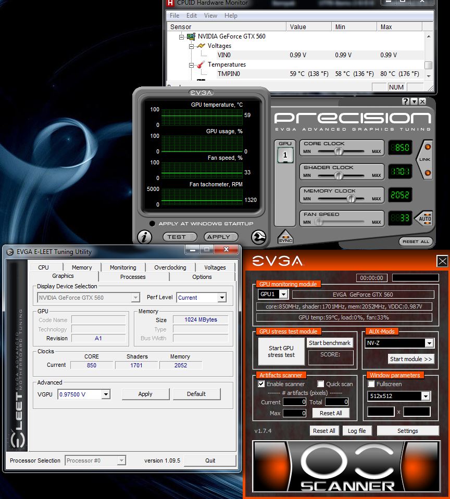This screenshot has width=450, height=499.
Task: Collapse the NVIDIA GeForce GTX 560 tree node
Action: pyautogui.click(x=182, y=37)
